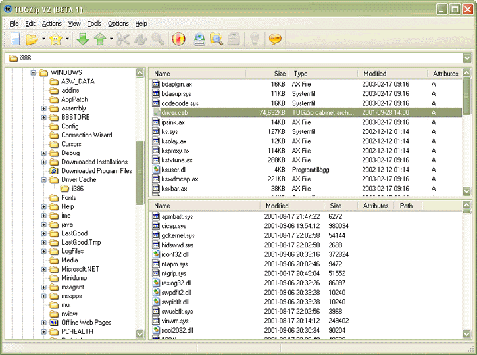Click the scissors Cut icon

123,39
